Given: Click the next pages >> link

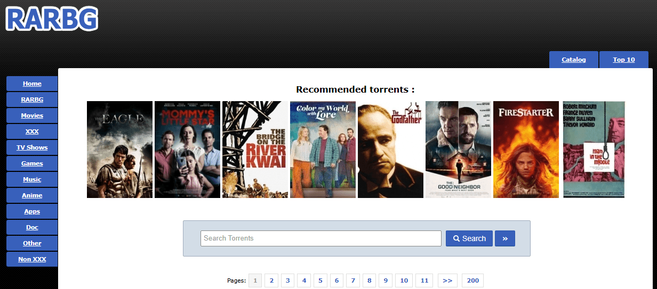Looking at the screenshot, I should (447, 280).
